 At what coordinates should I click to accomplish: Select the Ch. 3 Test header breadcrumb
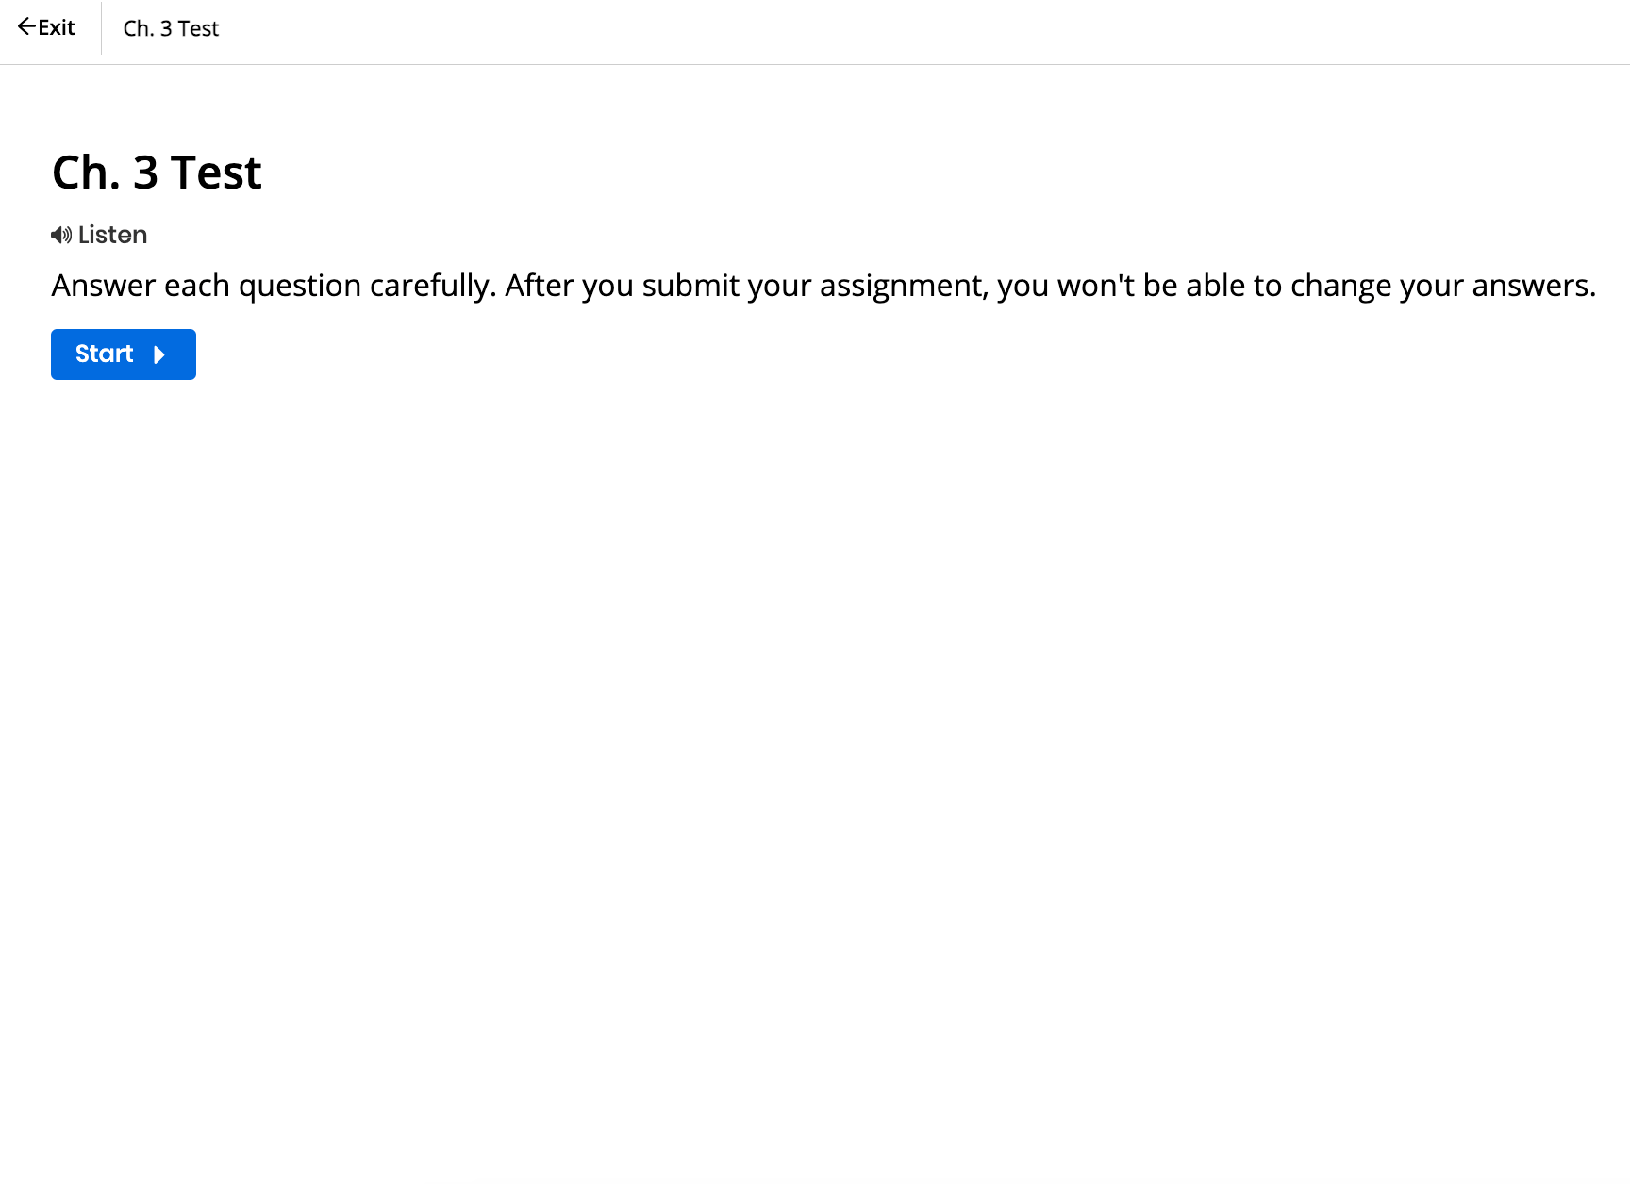tap(171, 29)
